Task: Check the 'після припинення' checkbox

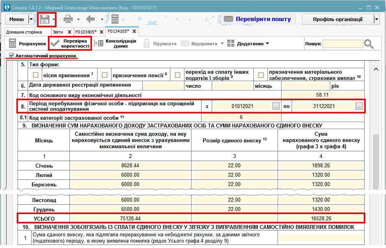Action: [x=36, y=75]
